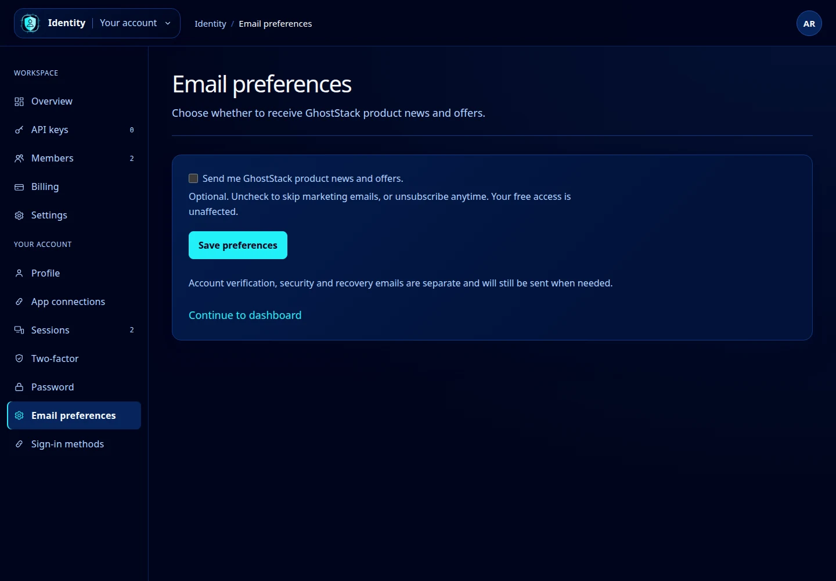Click the Profile person icon
836x581 pixels.
(19, 273)
